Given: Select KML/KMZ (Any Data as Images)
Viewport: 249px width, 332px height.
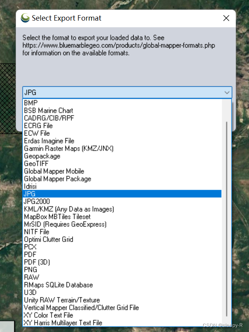Looking at the screenshot, I should coord(122,209).
